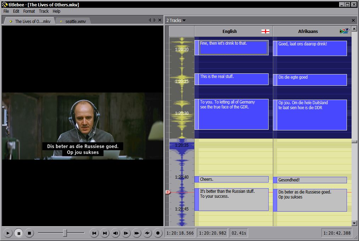Click the tracks scrollbar up arrow

point(354,29)
